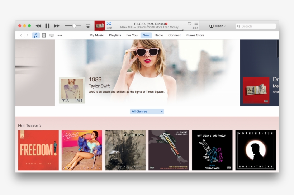Open the 1989 album cover thumbnail

(x=72, y=90)
